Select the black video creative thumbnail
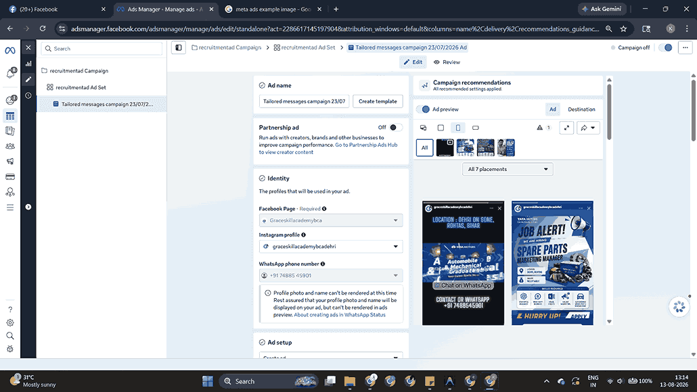This screenshot has height=392, width=697. coord(445,148)
